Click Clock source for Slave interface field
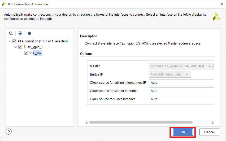226x141 pixels. pos(182,99)
